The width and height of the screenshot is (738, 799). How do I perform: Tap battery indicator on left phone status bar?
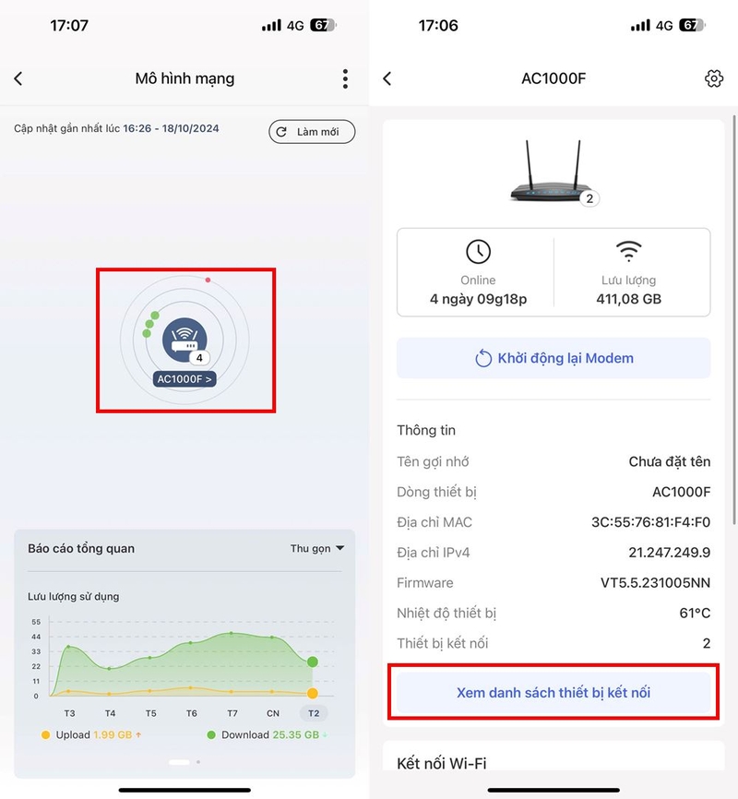[x=323, y=26]
